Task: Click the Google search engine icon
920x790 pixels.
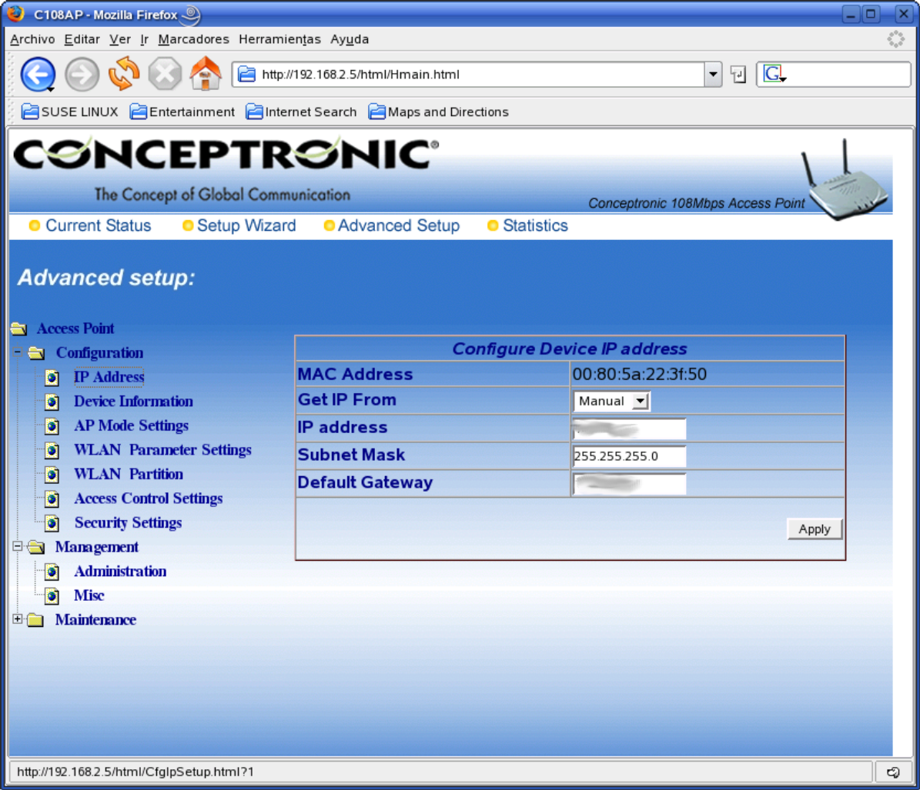Action: coord(773,75)
